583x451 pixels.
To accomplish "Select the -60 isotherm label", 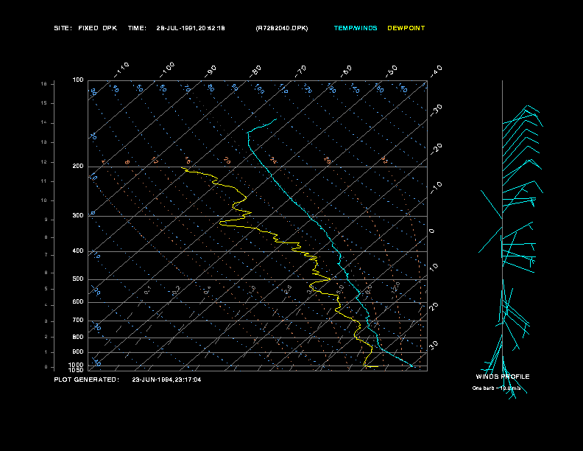I will pos(347,71).
